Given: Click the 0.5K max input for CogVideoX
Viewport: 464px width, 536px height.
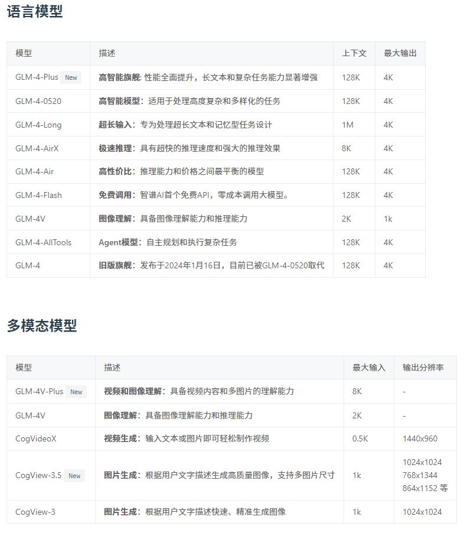Looking at the screenshot, I should (x=360, y=439).
